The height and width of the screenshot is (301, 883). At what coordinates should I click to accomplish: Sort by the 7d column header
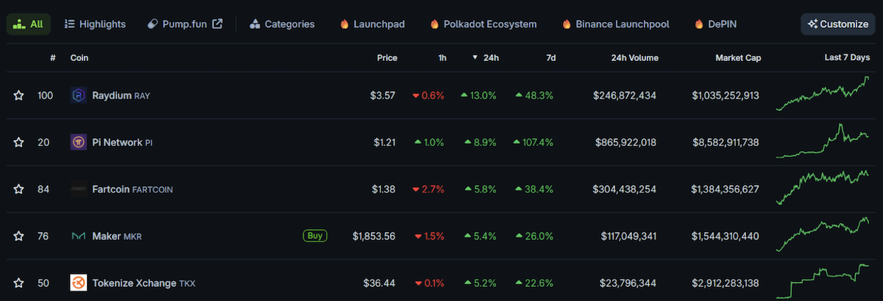point(550,58)
